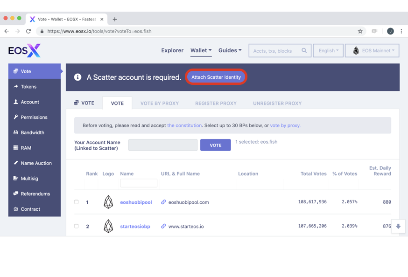Click the Contract icon in sidebar
This screenshot has width=408, height=277.
(16, 209)
